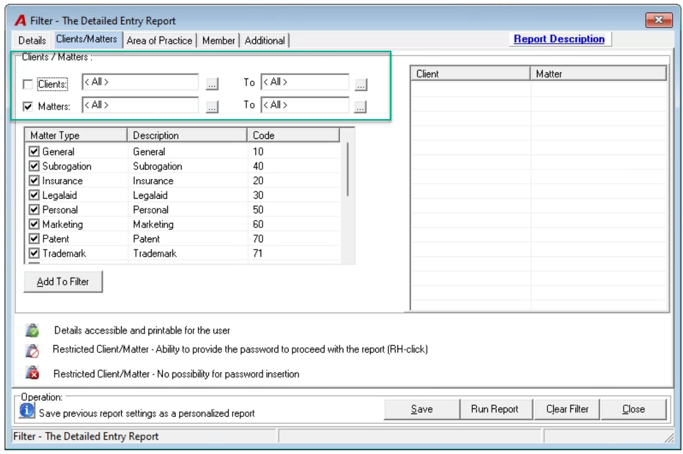Click the red-X restricted legend icon
The image size is (683, 454).
click(x=32, y=373)
